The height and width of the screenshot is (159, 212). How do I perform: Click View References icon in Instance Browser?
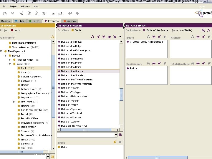pyautogui.click(x=98, y=37)
